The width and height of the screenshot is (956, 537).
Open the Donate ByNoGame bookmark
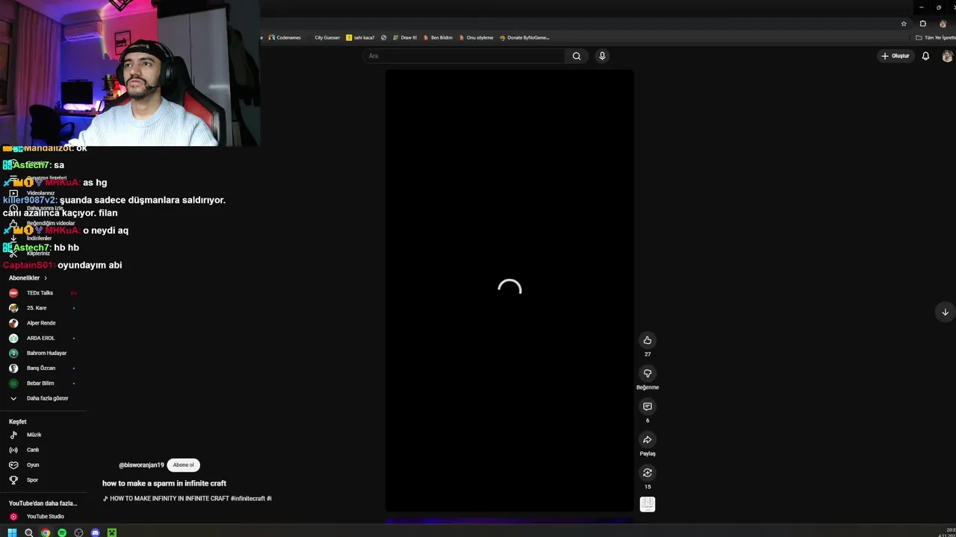tap(524, 37)
